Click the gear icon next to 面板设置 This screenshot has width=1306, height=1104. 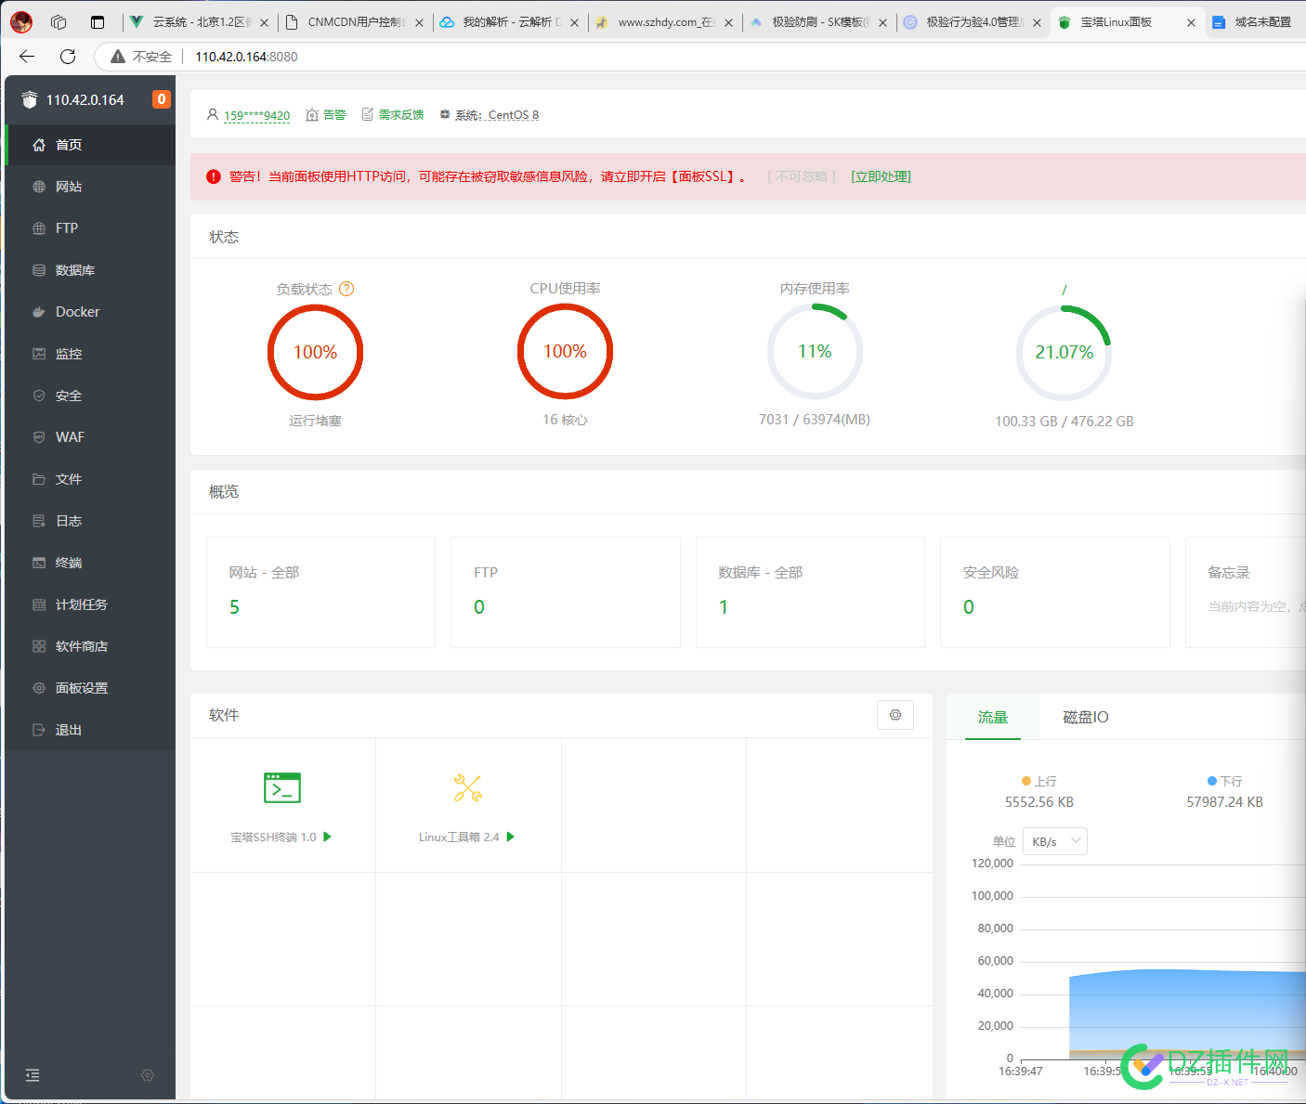[x=39, y=688]
